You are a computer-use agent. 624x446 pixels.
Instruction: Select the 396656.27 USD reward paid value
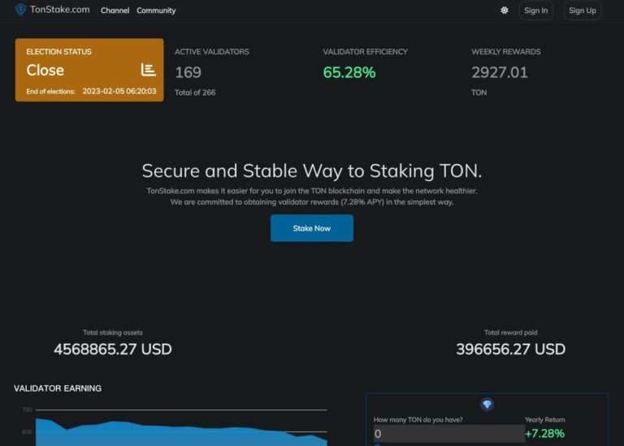pos(510,349)
